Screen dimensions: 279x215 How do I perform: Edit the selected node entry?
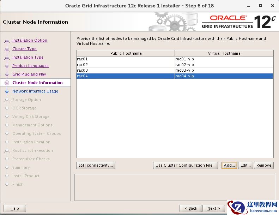pos(245,165)
